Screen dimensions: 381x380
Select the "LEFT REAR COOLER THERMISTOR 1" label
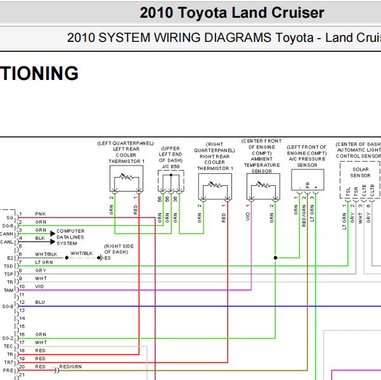point(126,155)
